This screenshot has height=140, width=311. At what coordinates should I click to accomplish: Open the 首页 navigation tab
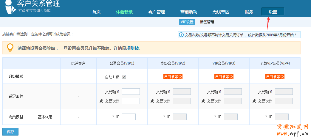pyautogui.click(x=96, y=12)
